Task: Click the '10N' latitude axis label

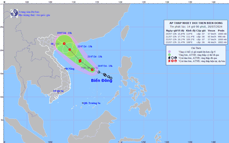Action: tap(2, 97)
